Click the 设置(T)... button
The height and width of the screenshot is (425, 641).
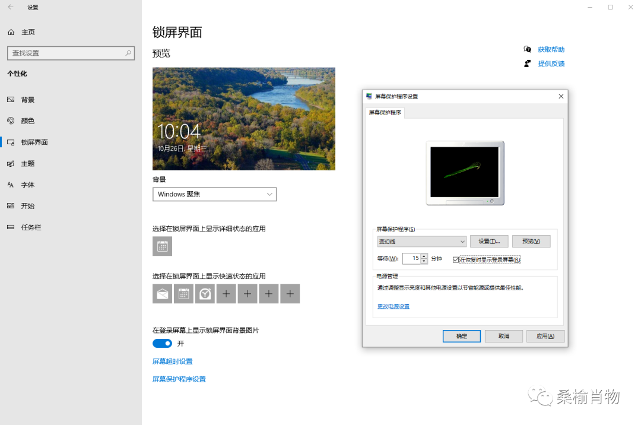click(x=489, y=241)
